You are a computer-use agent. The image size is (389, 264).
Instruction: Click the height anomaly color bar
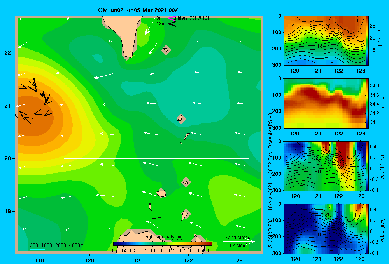(163, 244)
